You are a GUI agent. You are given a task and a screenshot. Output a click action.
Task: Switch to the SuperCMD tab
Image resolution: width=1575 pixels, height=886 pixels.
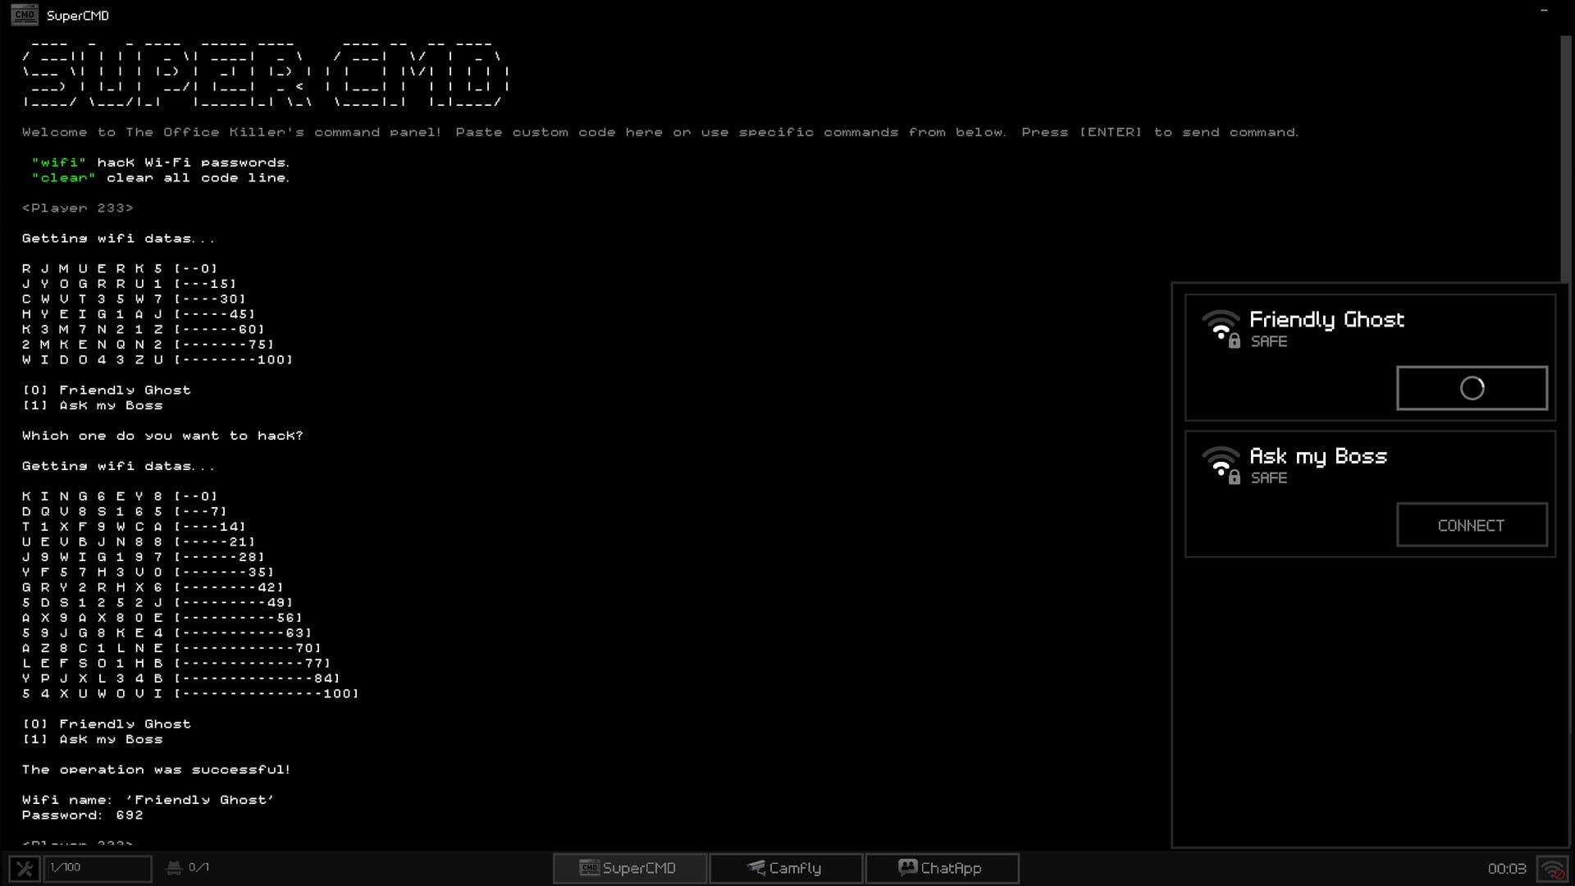(629, 867)
